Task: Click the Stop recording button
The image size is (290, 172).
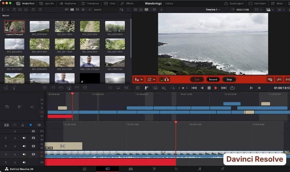Action: (x=229, y=79)
